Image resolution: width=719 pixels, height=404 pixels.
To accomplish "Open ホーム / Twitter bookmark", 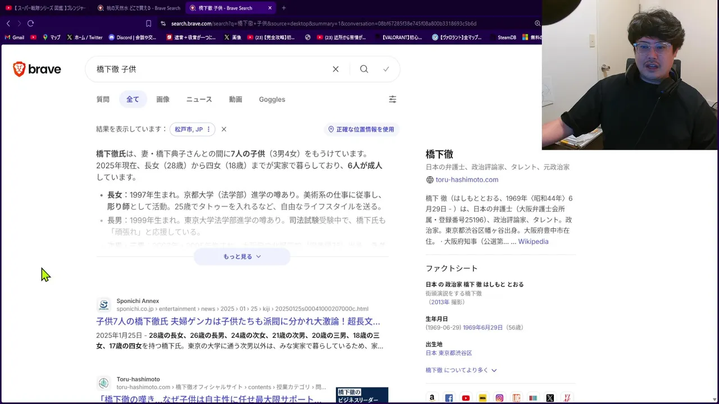I will pyautogui.click(x=84, y=38).
